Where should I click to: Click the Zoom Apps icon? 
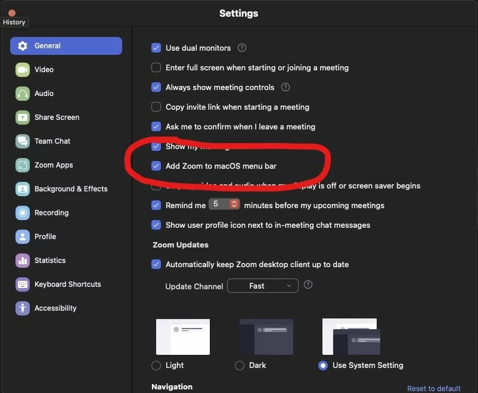click(x=23, y=165)
